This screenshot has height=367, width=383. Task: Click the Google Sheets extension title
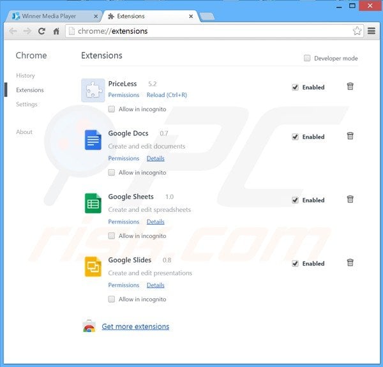[x=131, y=197]
